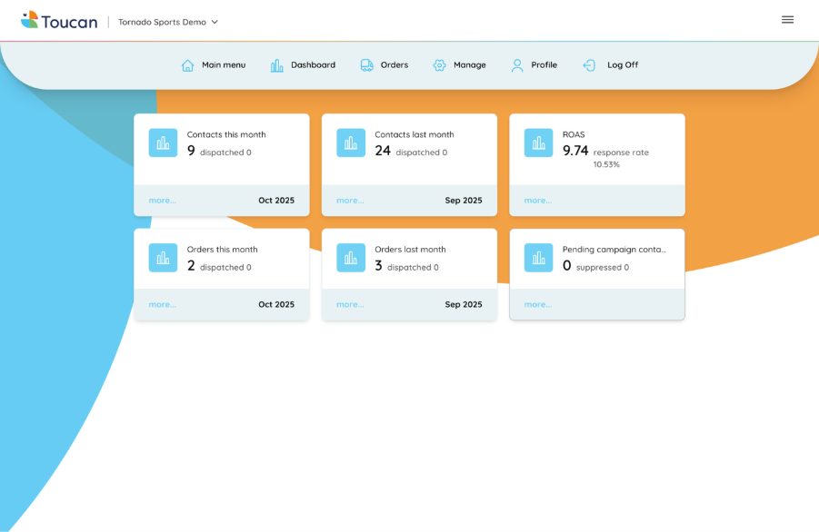
Task: Click the truck icon for Orders
Action: [366, 65]
